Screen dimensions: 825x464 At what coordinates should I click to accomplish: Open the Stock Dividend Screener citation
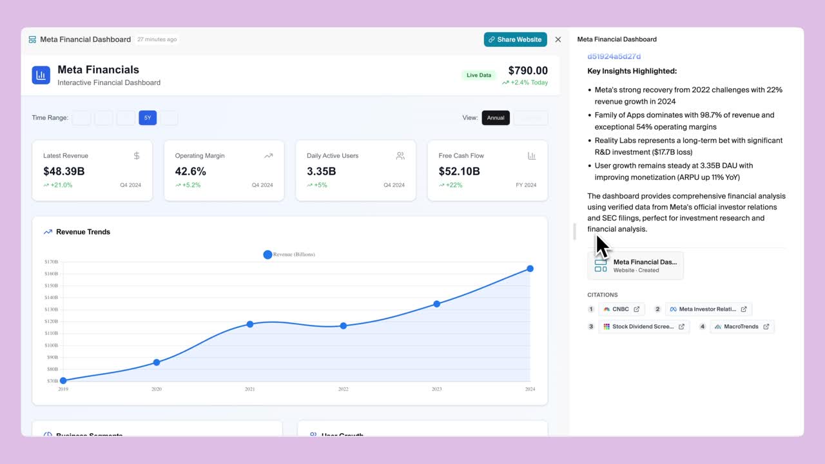click(x=644, y=327)
